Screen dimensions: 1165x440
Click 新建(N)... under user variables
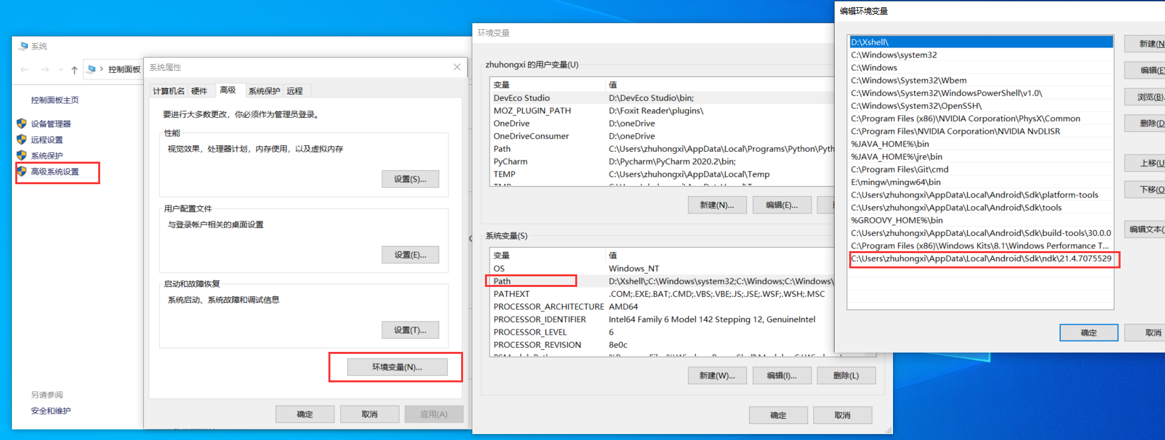coord(717,205)
